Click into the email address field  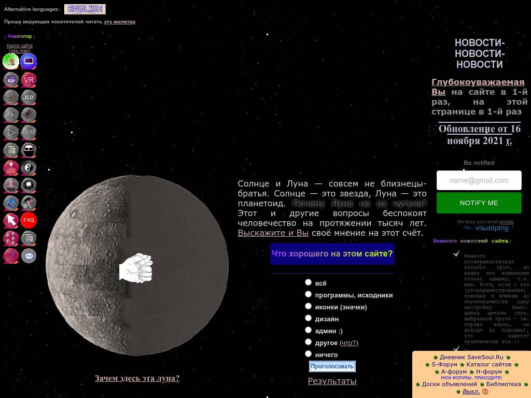point(479,180)
